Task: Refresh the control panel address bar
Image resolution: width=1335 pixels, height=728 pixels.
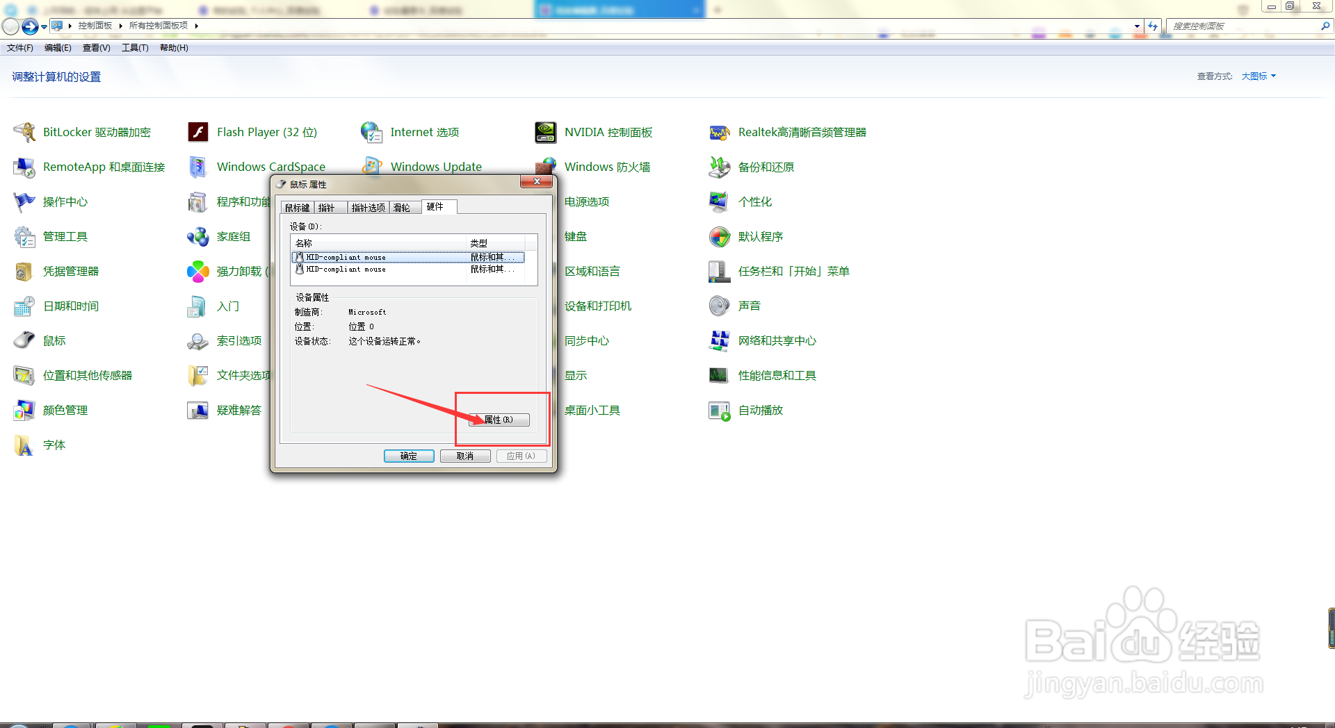Action: [1153, 26]
